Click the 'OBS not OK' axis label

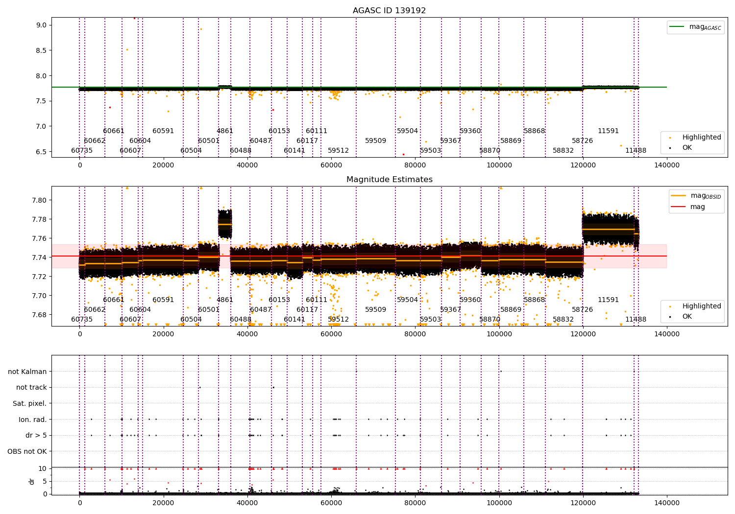coord(27,451)
